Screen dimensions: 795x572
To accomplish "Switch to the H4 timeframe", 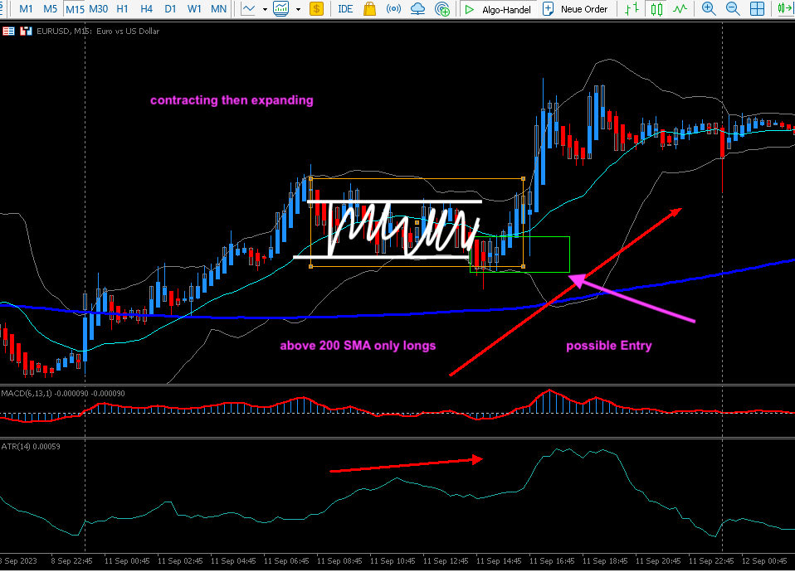I will 147,8.
